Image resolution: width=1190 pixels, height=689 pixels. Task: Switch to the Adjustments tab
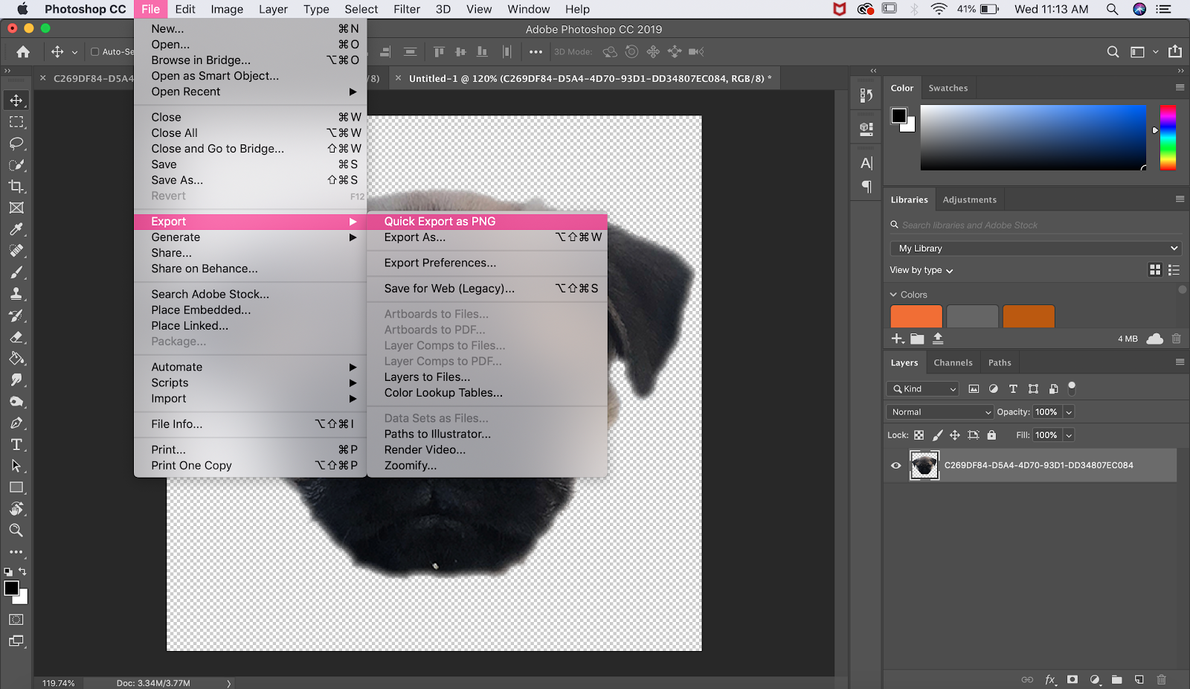coord(970,199)
